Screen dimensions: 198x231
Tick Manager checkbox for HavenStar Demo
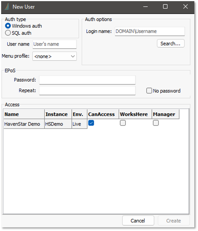pyautogui.click(x=156, y=123)
